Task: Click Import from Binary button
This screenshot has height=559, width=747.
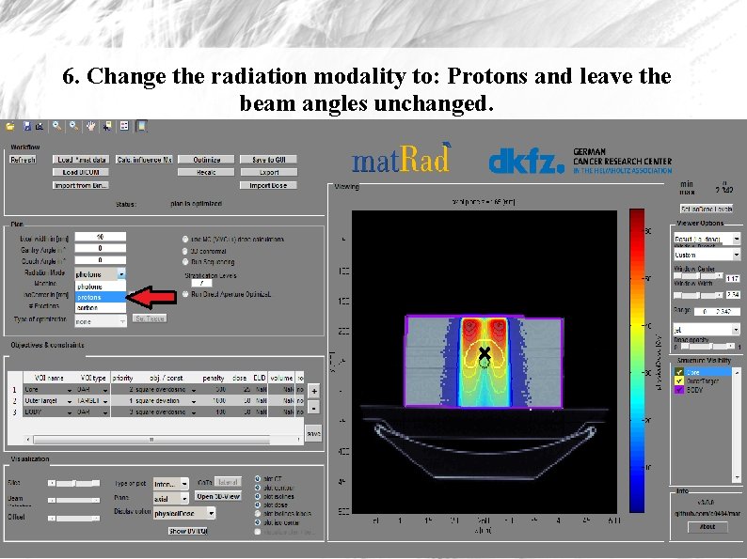Action: tap(81, 185)
